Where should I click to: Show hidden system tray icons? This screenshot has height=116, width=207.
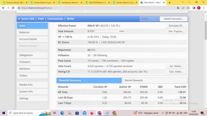coord(163,113)
